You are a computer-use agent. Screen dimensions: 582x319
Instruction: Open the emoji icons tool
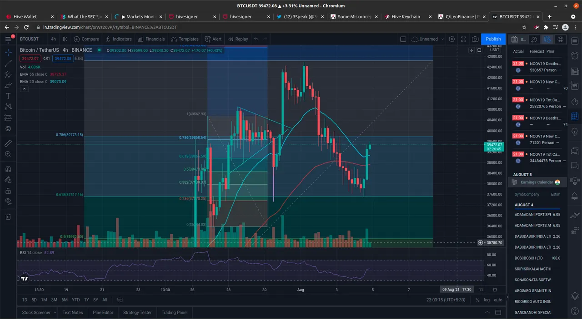(x=8, y=129)
